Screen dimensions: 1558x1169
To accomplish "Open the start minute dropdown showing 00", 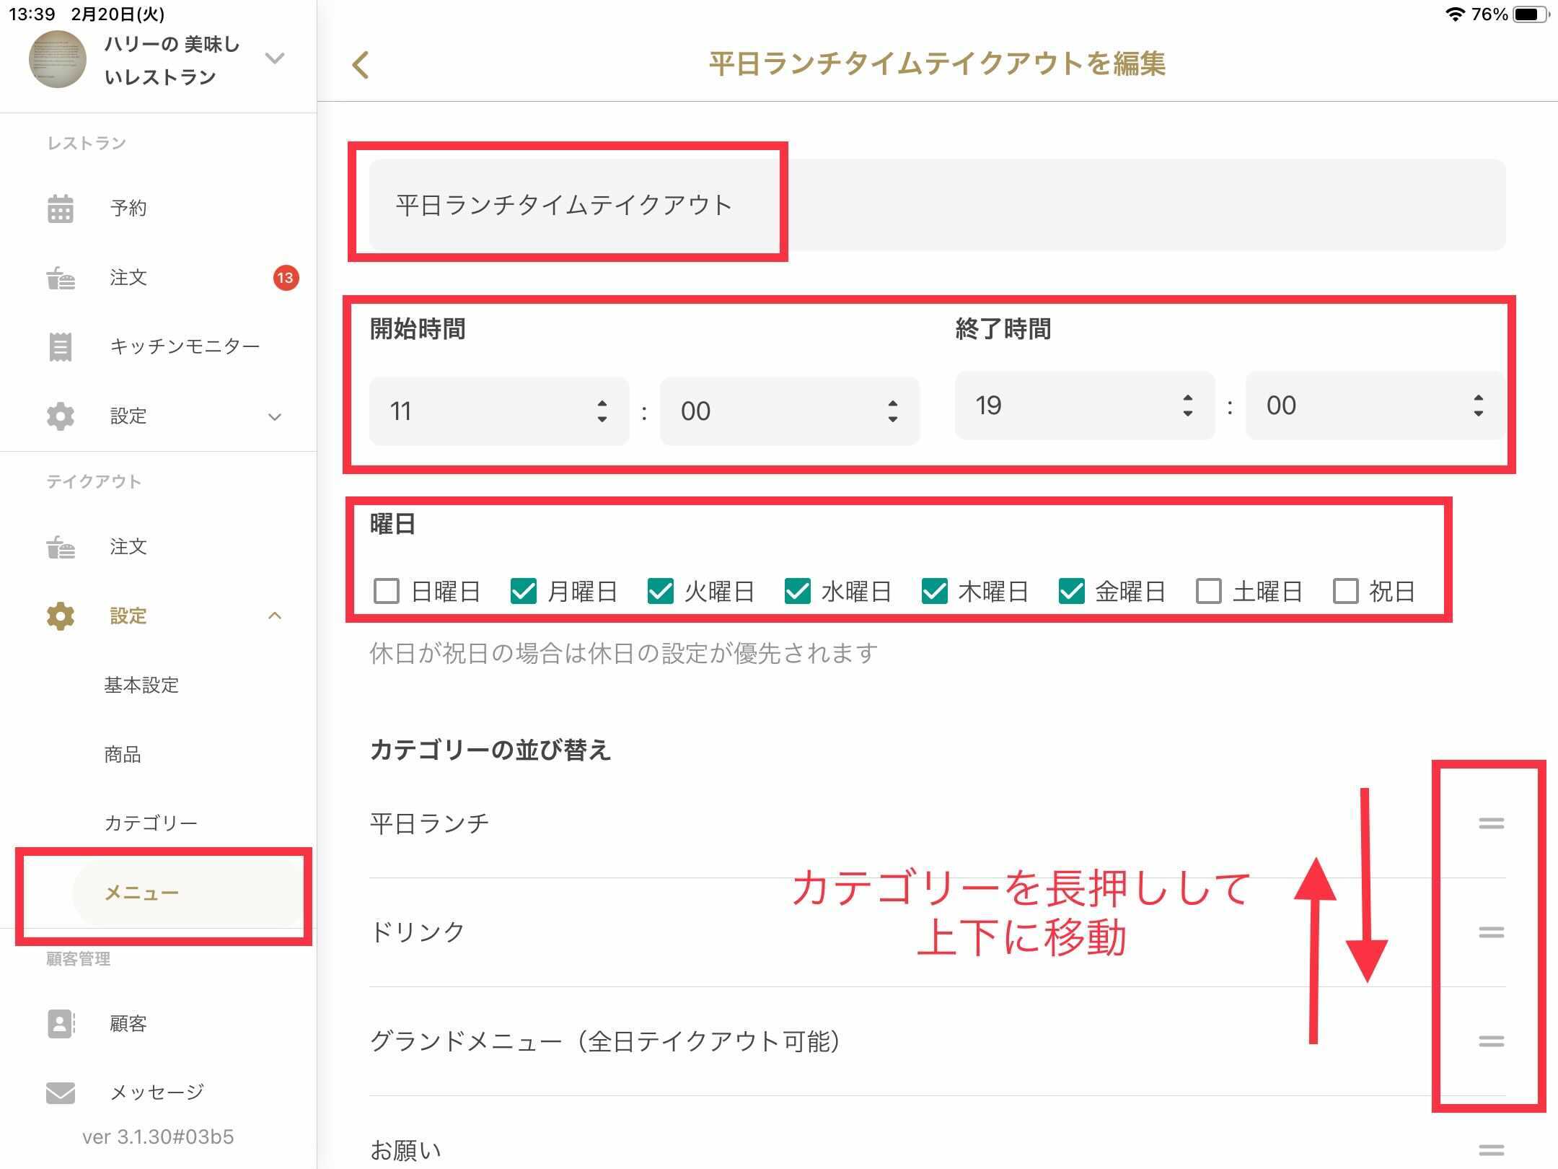I will (790, 411).
